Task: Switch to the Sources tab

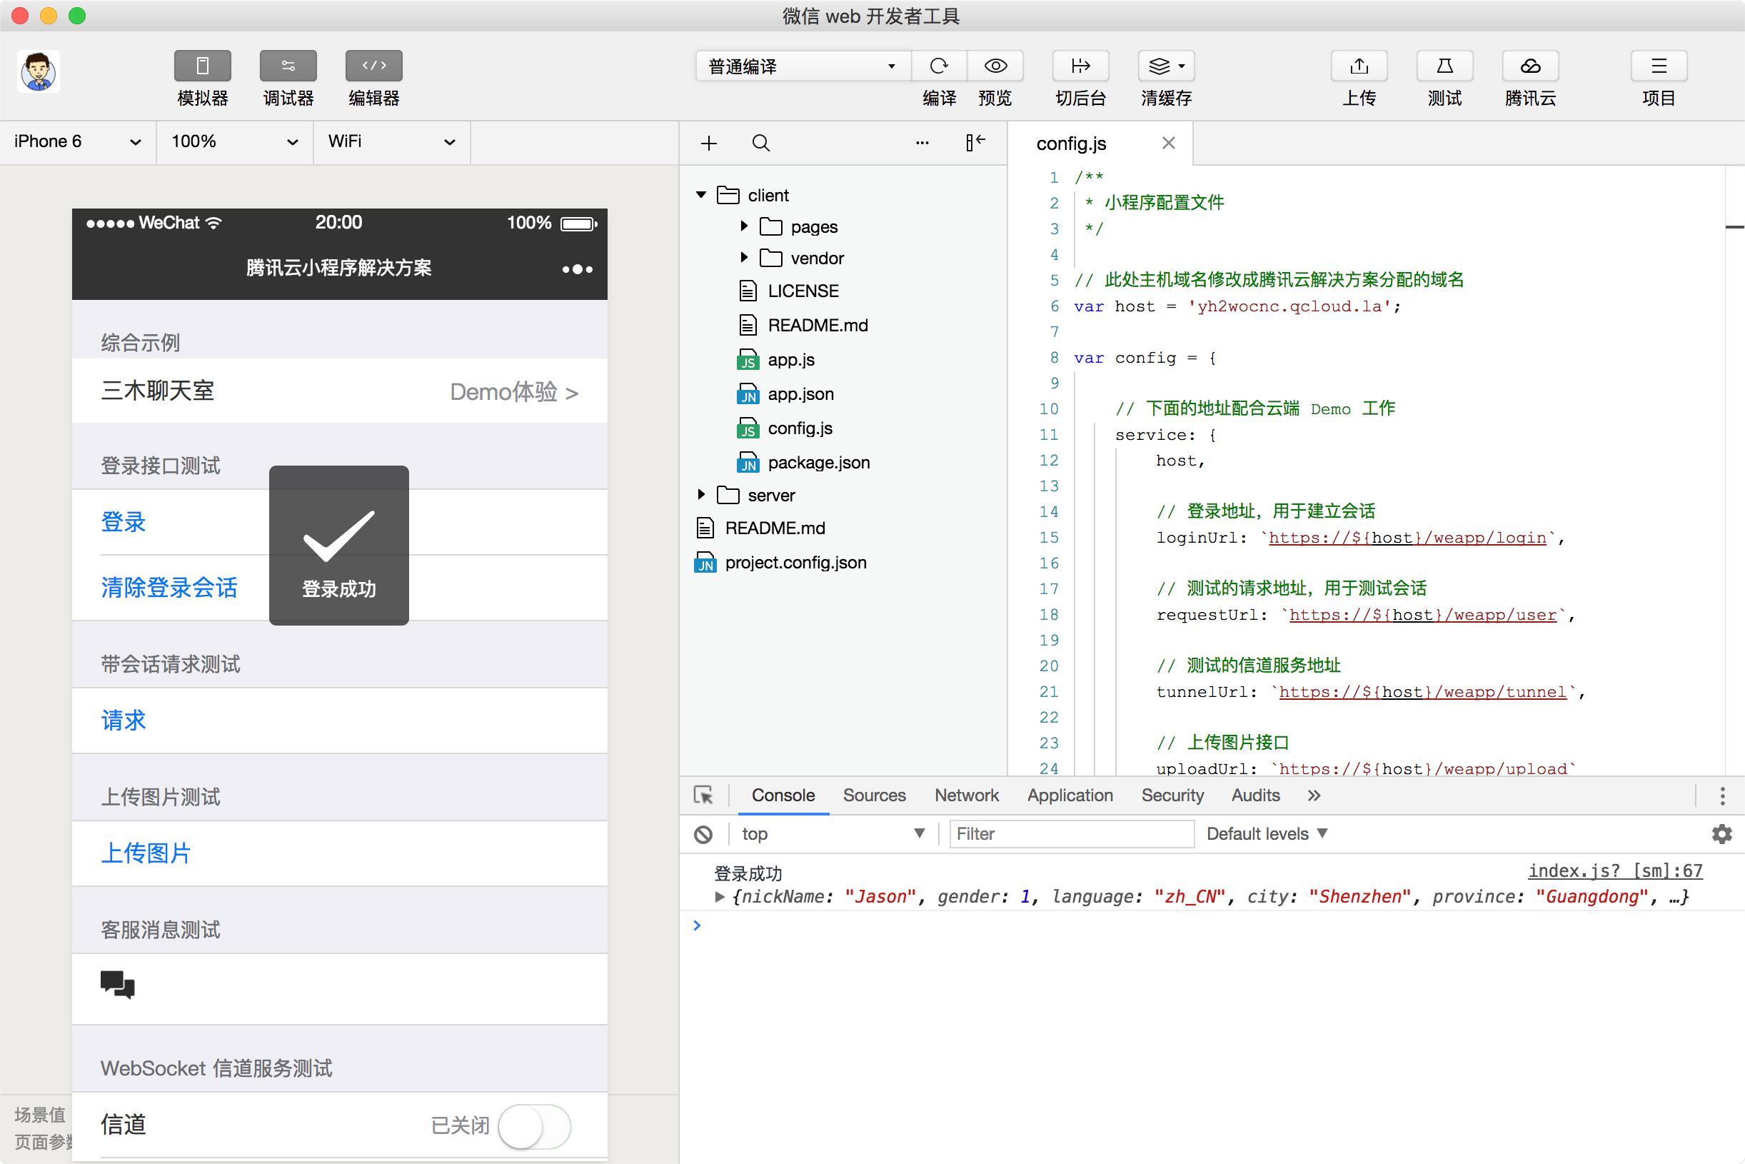Action: pyautogui.click(x=874, y=795)
